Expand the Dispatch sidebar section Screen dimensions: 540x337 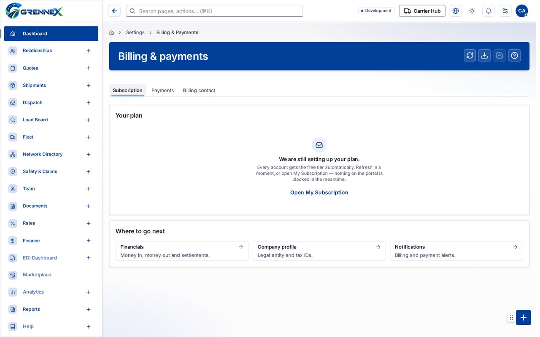[89, 103]
